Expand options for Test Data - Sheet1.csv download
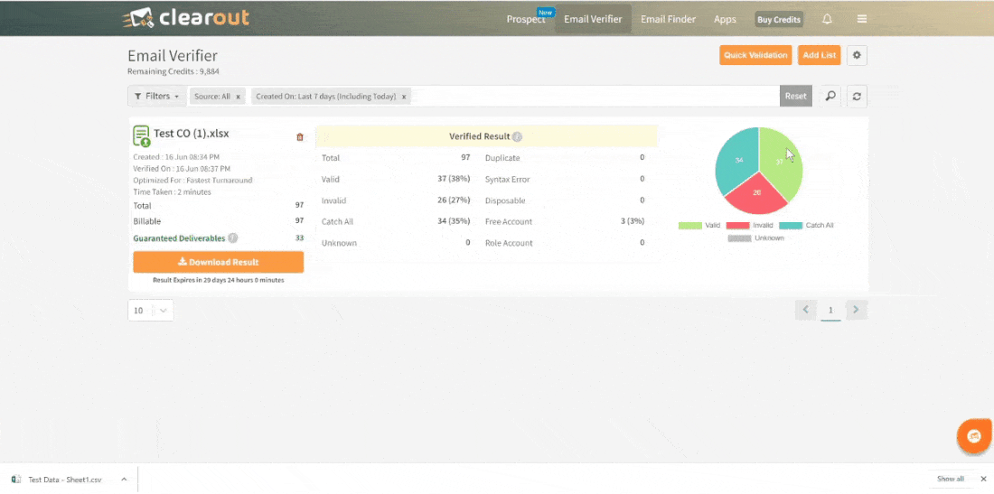994x494 pixels. (x=124, y=480)
